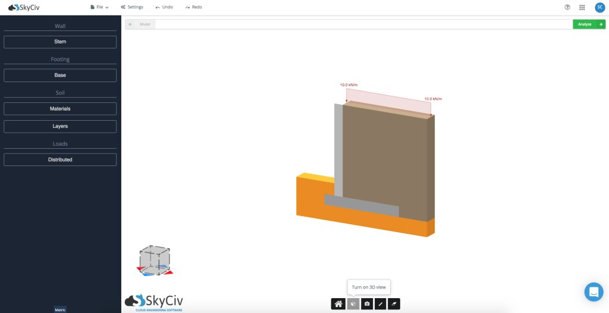The height and width of the screenshot is (313, 609).
Task: Click the File menu chevron arrow
Action: [107, 7]
